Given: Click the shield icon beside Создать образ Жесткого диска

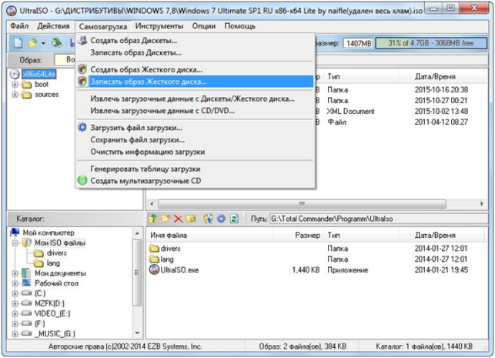Looking at the screenshot, I should coord(82,69).
